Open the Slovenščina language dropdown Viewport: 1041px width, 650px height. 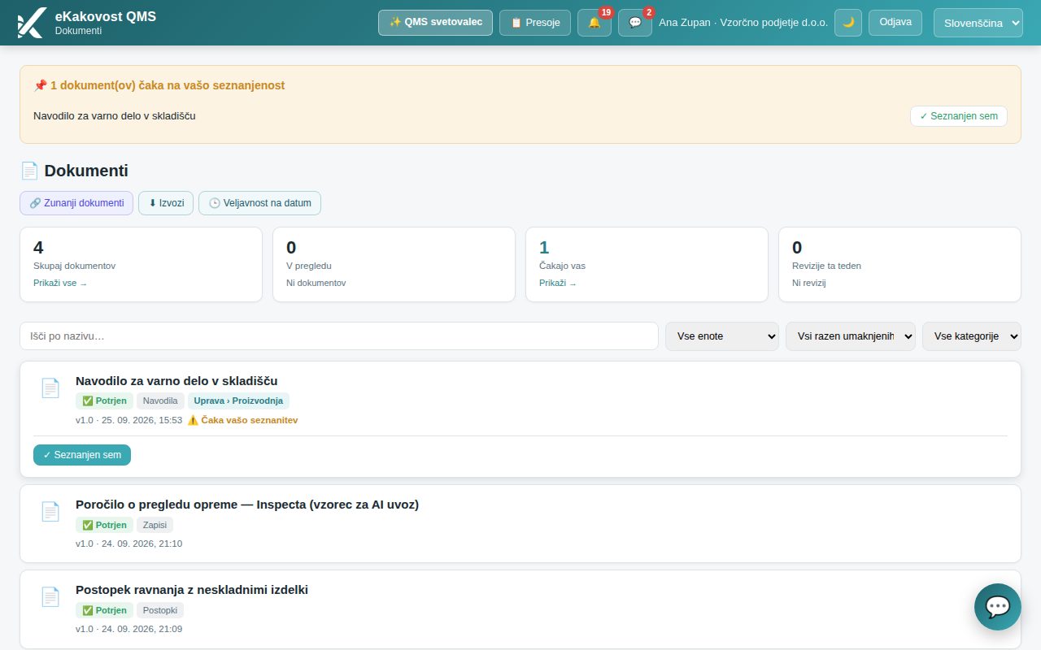[x=978, y=23]
